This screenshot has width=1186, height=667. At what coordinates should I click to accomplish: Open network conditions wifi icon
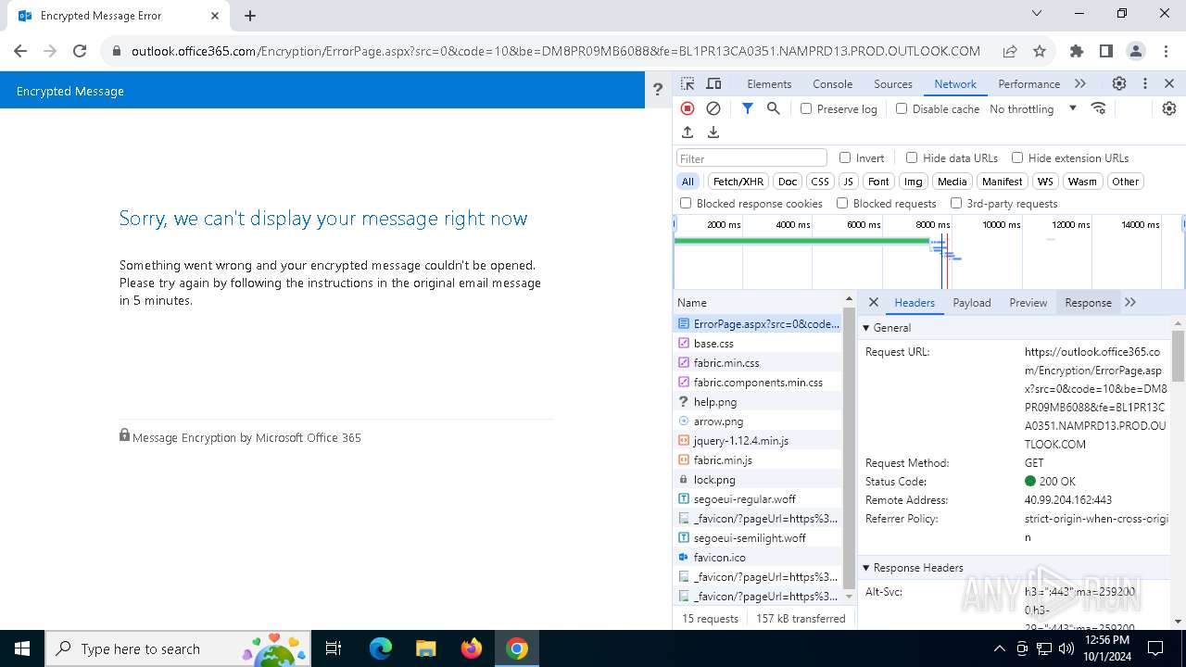[1099, 108]
